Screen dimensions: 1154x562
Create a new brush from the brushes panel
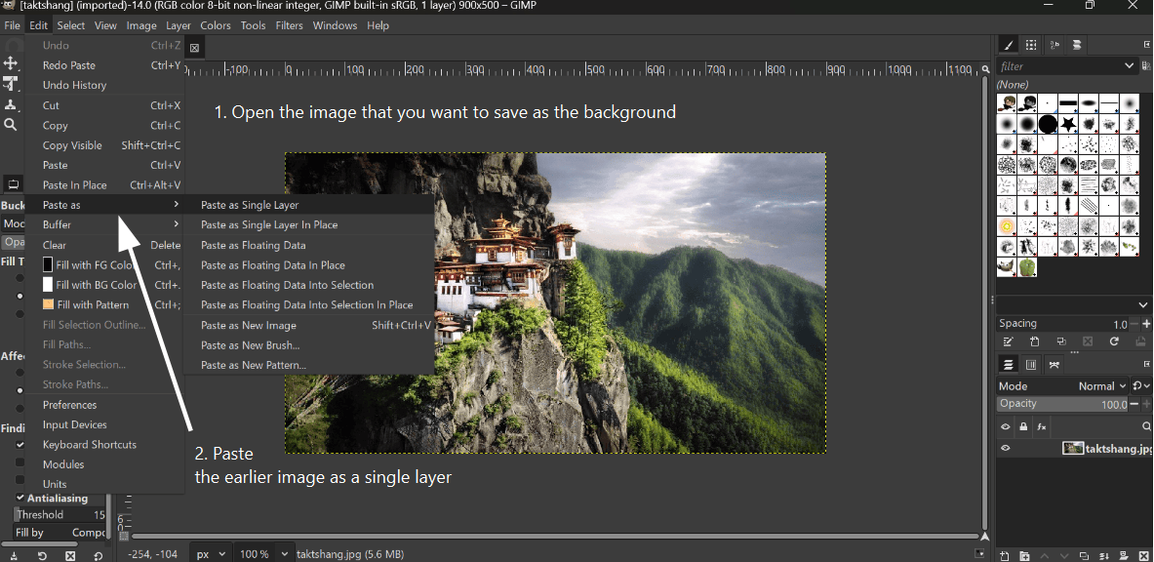click(x=1035, y=341)
